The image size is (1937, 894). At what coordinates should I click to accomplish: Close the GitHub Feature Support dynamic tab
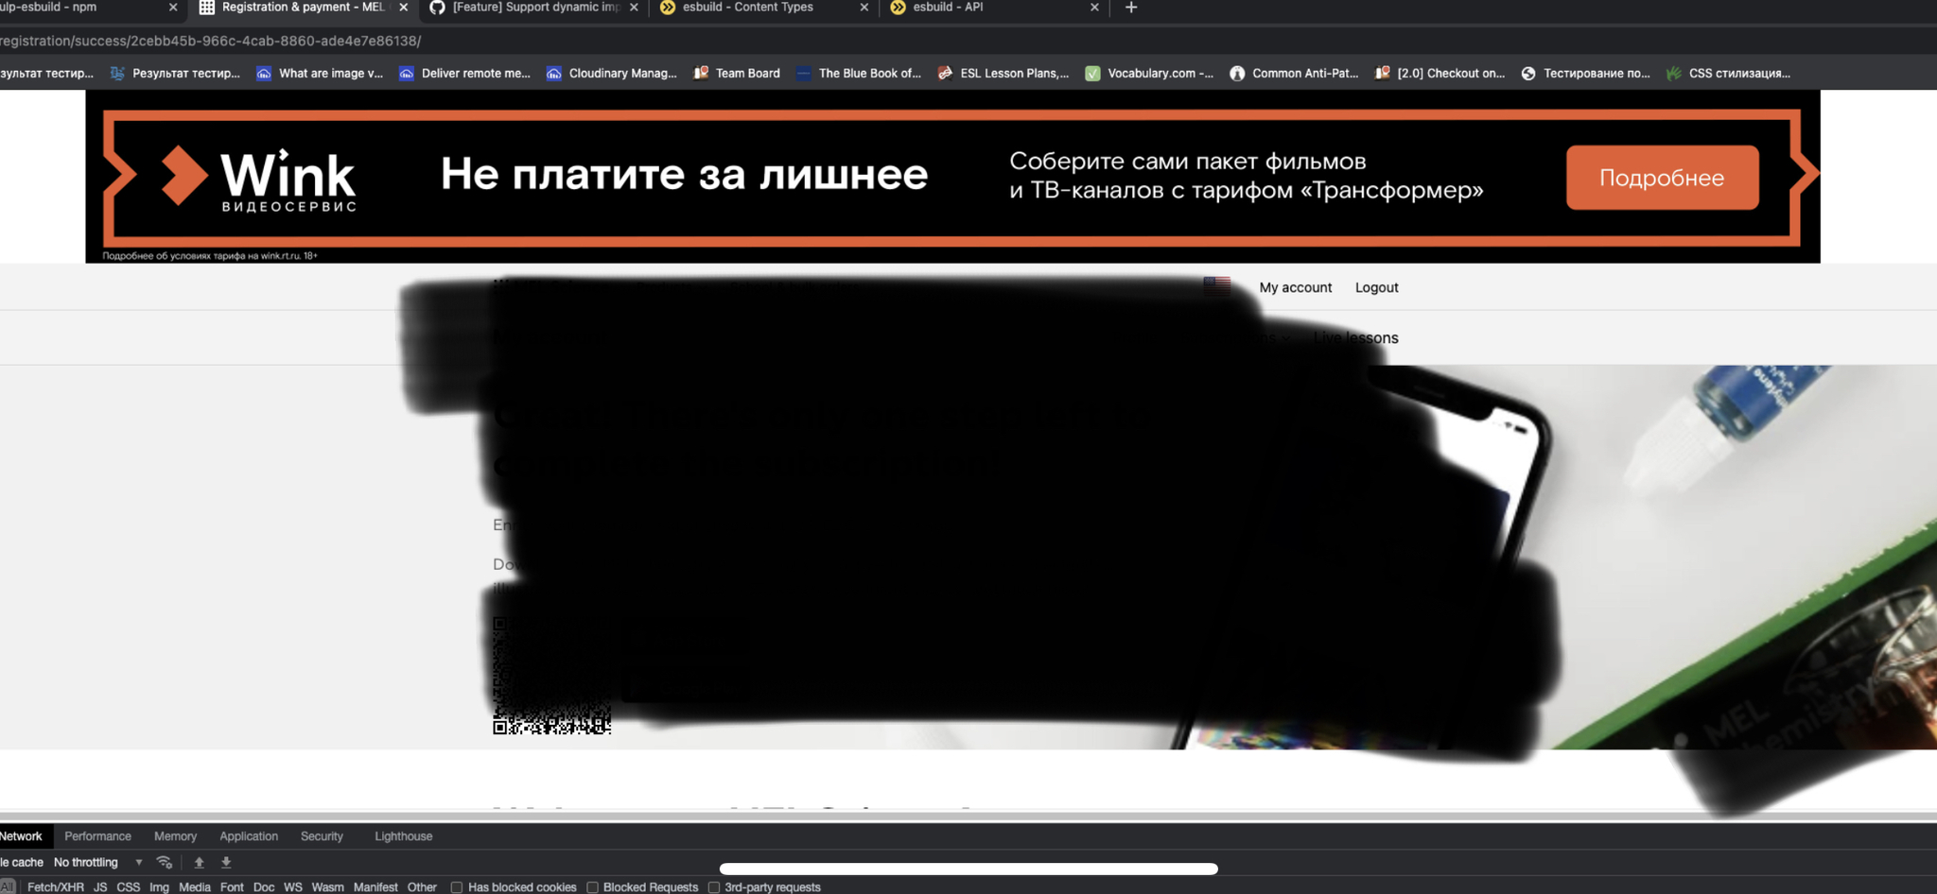[634, 8]
